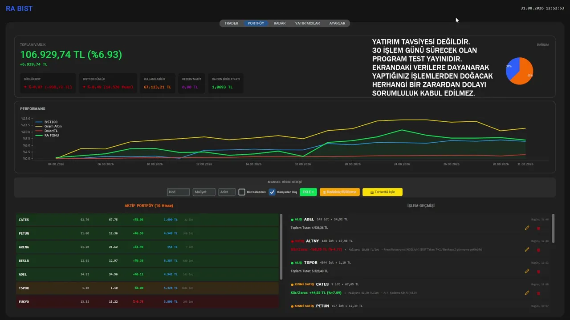Edit the ALTNY sell transaction

[527, 249]
